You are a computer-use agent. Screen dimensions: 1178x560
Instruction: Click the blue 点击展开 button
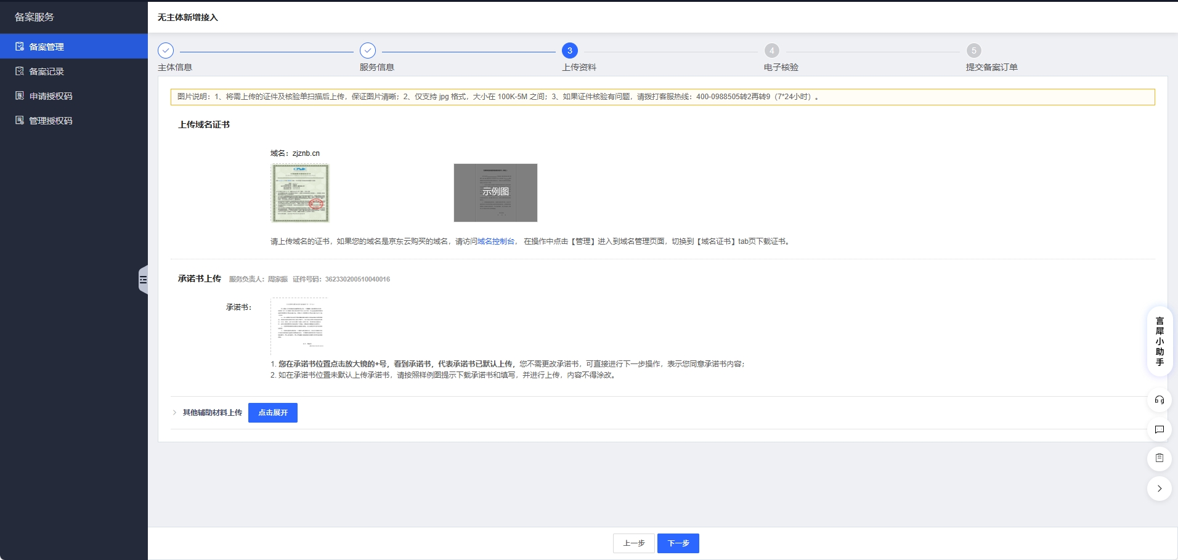[x=272, y=413]
